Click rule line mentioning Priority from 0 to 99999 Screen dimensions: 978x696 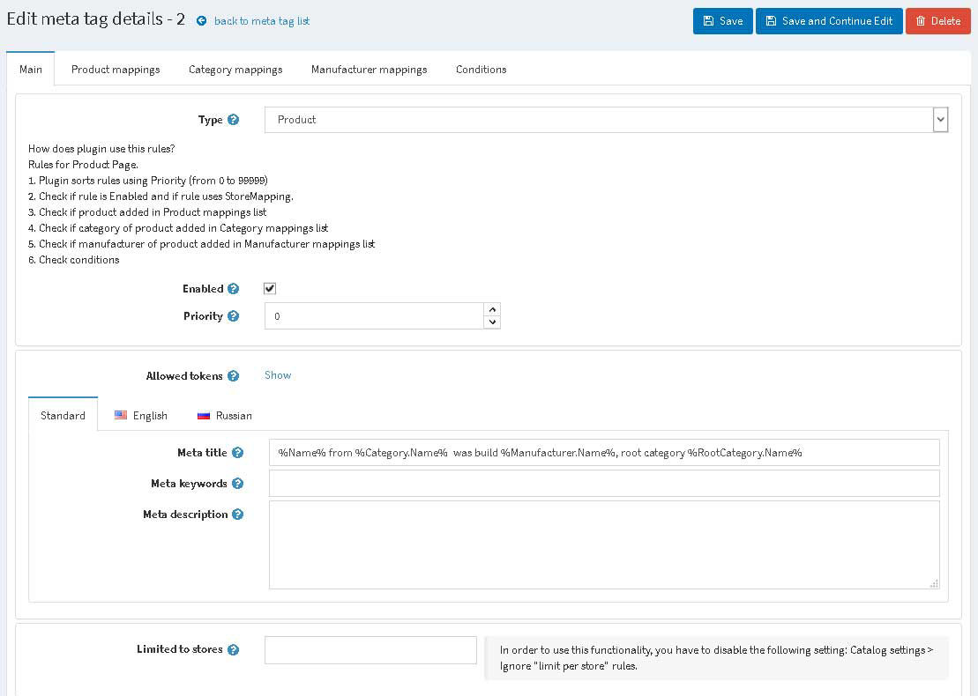click(148, 181)
